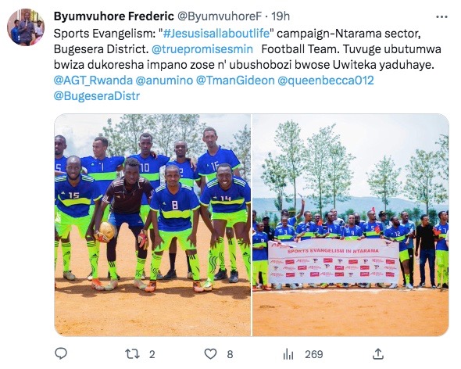Open the 19h timestamp permalink
This screenshot has height=369, width=461.
click(281, 16)
